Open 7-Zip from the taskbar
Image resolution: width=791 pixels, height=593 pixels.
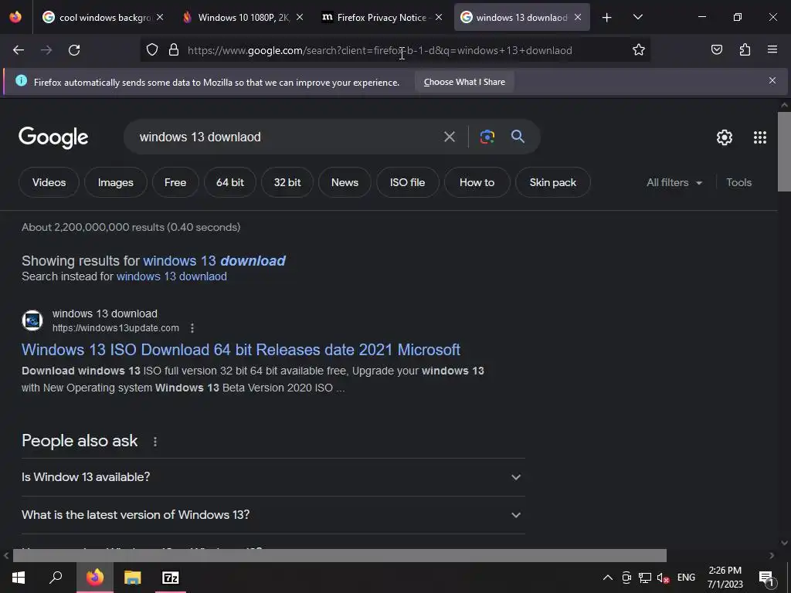coord(171,578)
